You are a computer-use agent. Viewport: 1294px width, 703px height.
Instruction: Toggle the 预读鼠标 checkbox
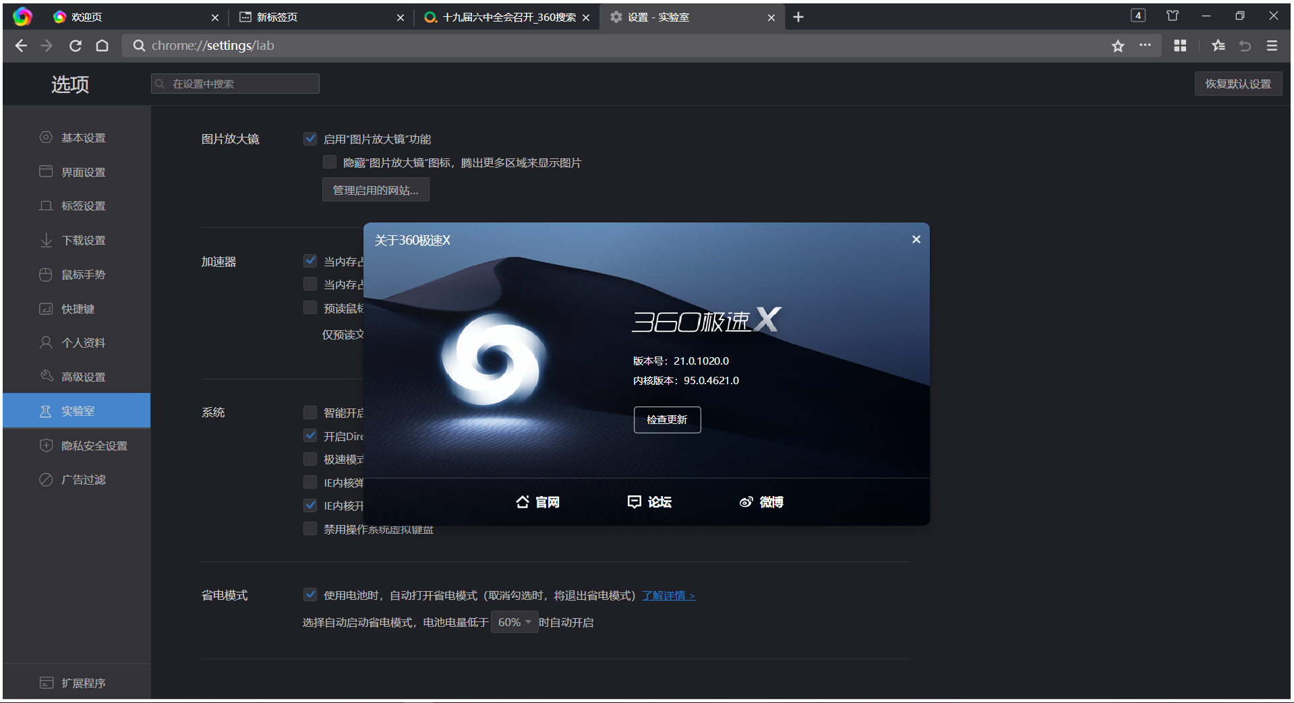[310, 308]
